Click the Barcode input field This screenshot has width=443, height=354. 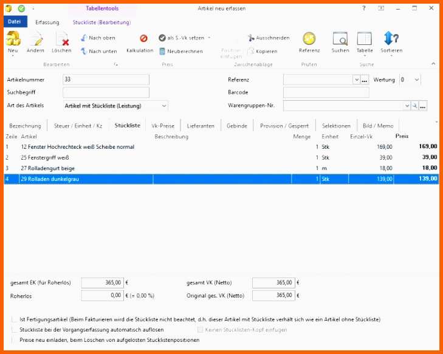point(326,92)
